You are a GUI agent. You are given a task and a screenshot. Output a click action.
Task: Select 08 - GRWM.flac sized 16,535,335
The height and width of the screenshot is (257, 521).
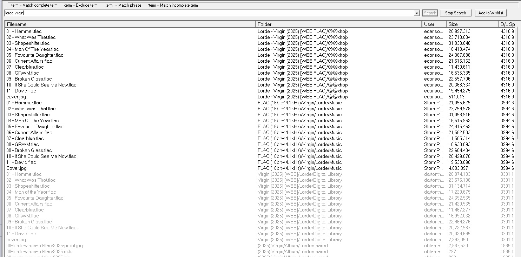point(22,73)
